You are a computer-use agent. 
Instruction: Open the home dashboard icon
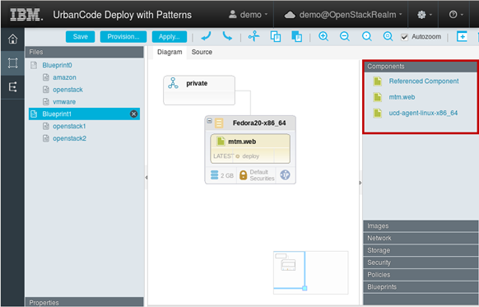[x=12, y=40]
